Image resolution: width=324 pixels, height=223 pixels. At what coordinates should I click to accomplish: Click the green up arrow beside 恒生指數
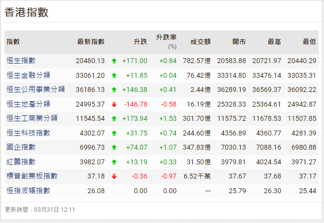[114, 61]
